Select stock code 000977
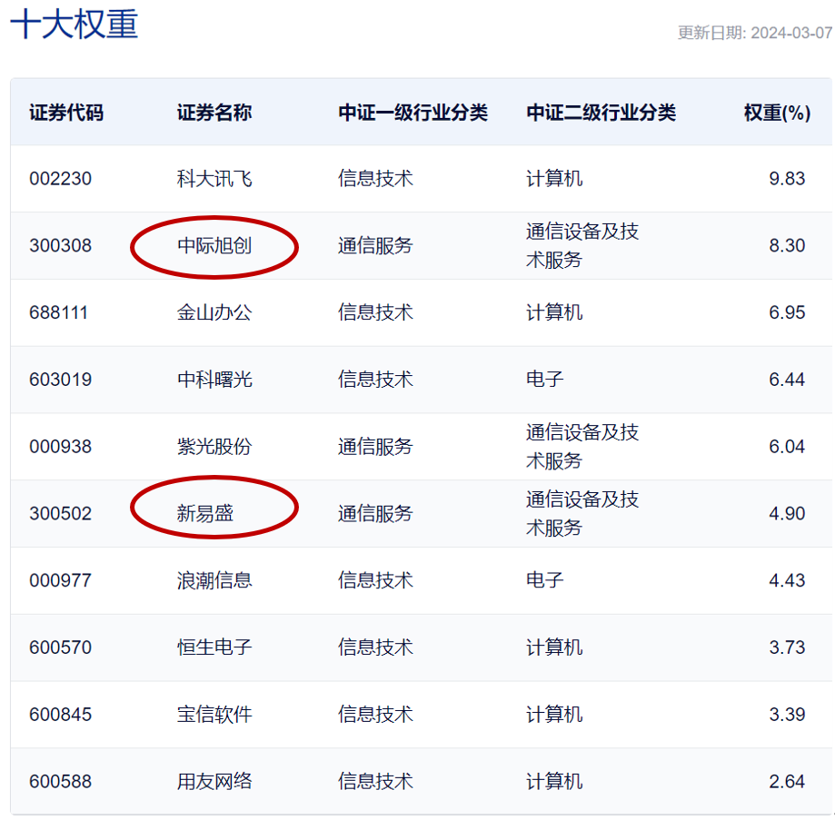 click(60, 580)
